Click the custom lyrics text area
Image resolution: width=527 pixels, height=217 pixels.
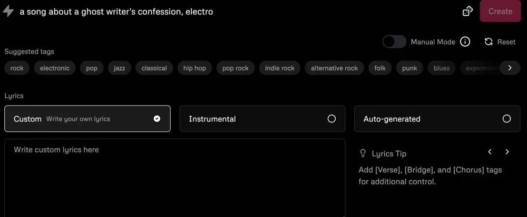pyautogui.click(x=174, y=178)
